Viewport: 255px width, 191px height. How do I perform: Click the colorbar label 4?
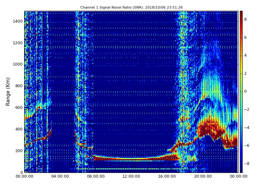click(245, 55)
